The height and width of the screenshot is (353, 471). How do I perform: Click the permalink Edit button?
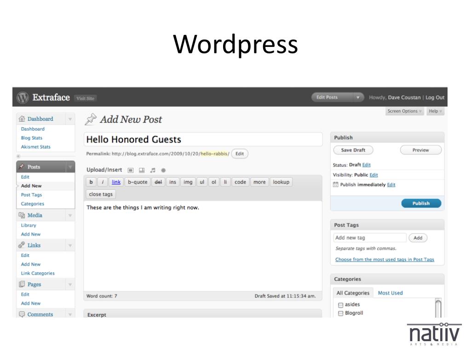(x=240, y=154)
